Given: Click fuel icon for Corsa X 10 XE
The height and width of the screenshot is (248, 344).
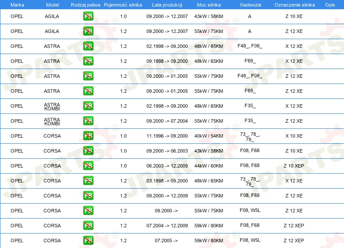Looking at the screenshot, I should pyautogui.click(x=88, y=135).
